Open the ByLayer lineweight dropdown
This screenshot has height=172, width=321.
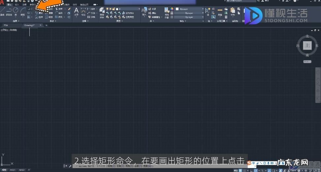[189, 13]
